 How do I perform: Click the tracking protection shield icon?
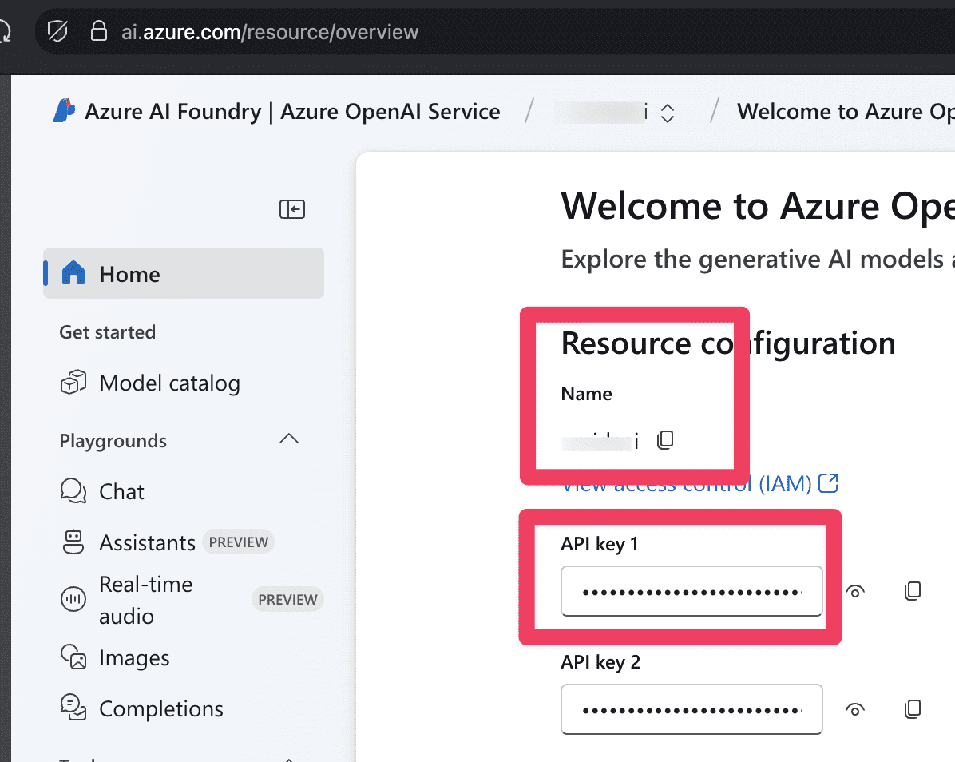[57, 31]
